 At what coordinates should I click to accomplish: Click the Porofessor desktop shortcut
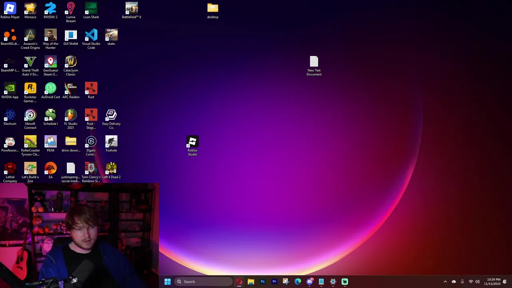pyautogui.click(x=10, y=144)
